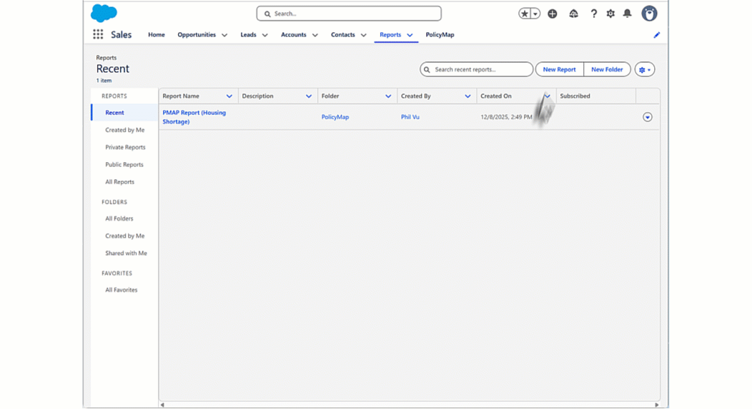Open the Phil Vu user link
752x409 pixels.
coord(410,117)
